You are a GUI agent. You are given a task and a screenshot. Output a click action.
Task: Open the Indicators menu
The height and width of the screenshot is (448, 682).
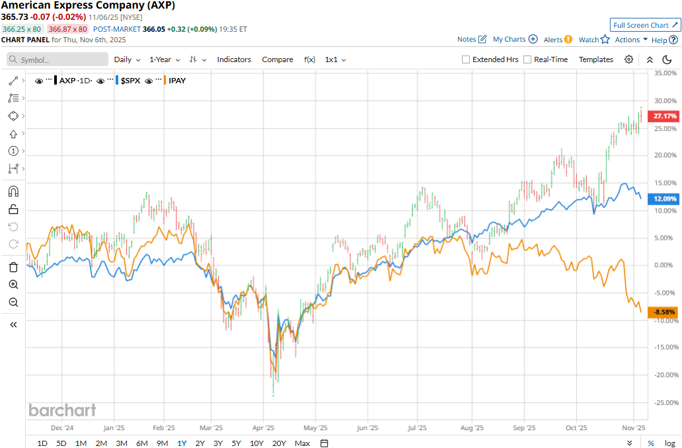click(x=234, y=59)
